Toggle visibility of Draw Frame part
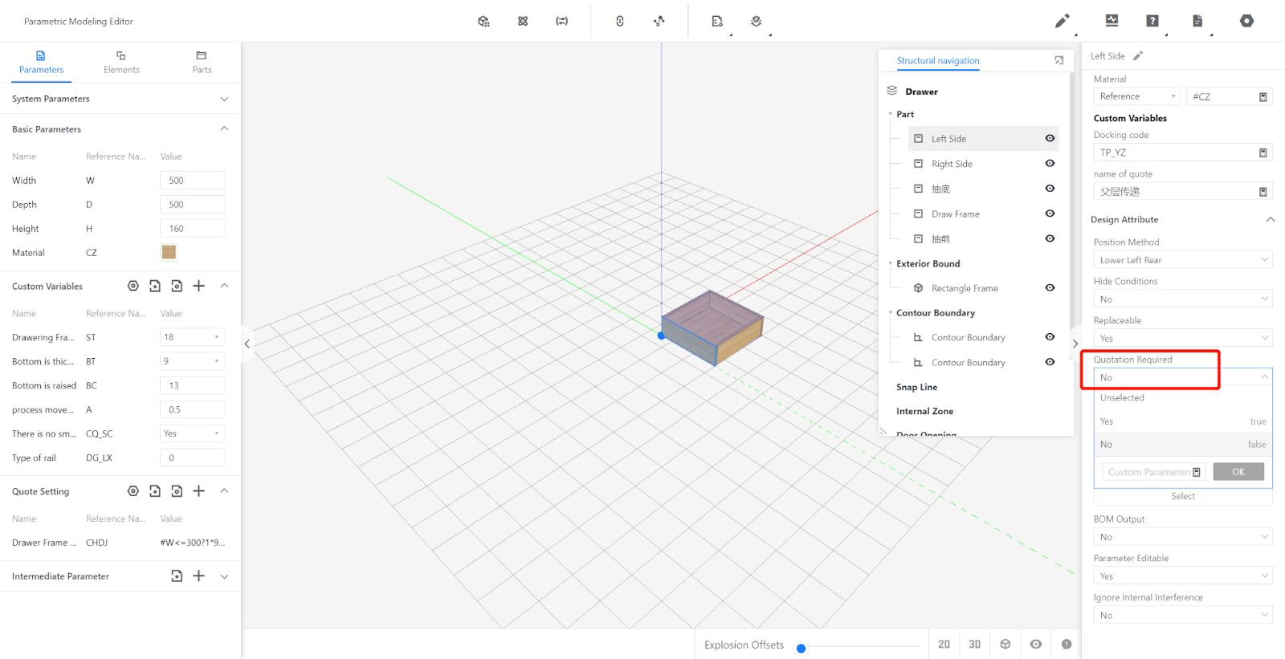 pos(1050,214)
